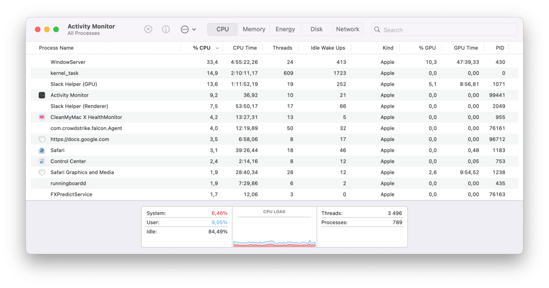Viewport: 549px width, 288px height.
Task: Click the search magnifier icon
Action: 377,30
